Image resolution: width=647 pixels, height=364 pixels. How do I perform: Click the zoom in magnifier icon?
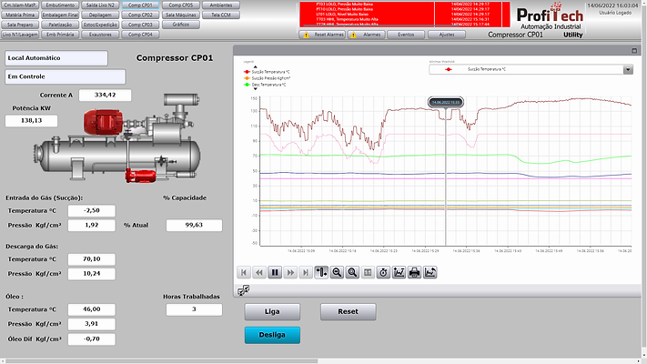pos(352,272)
